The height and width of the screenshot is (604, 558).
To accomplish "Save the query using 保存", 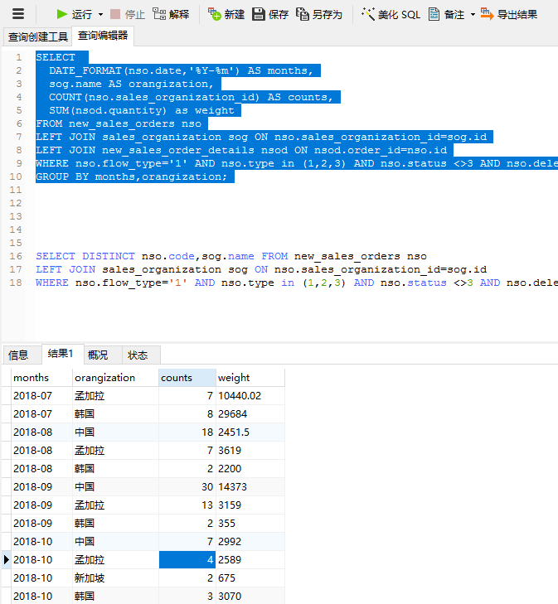I will [x=270, y=14].
